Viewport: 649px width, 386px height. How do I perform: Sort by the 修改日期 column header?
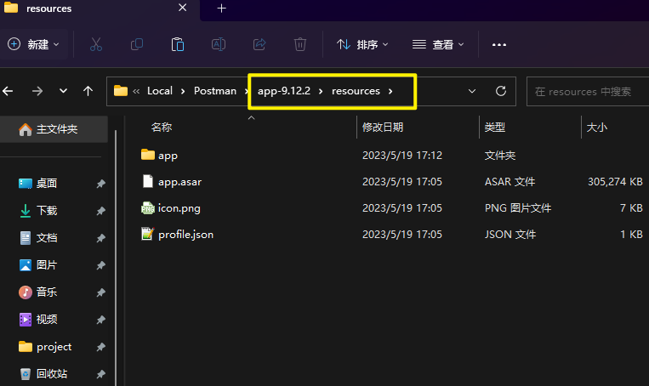coord(383,128)
